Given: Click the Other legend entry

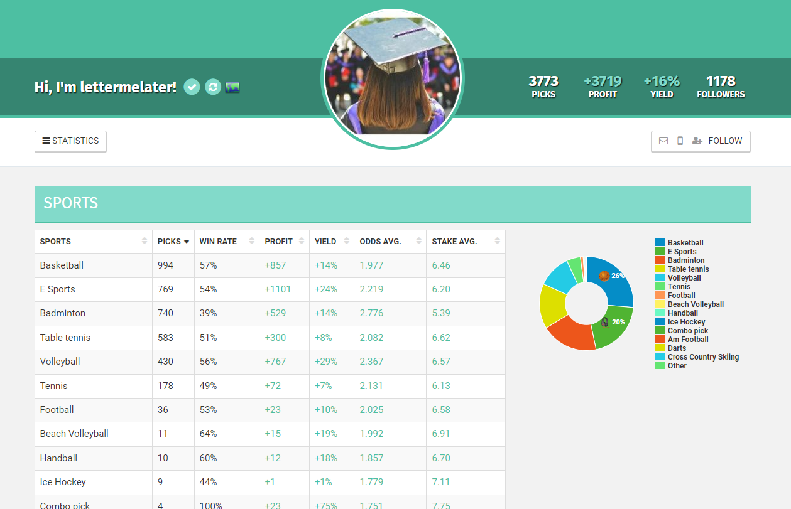Looking at the screenshot, I should click(x=677, y=366).
